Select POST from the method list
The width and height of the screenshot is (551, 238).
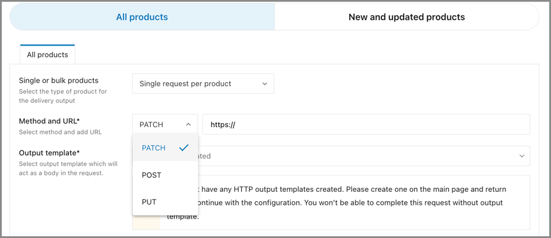click(151, 175)
